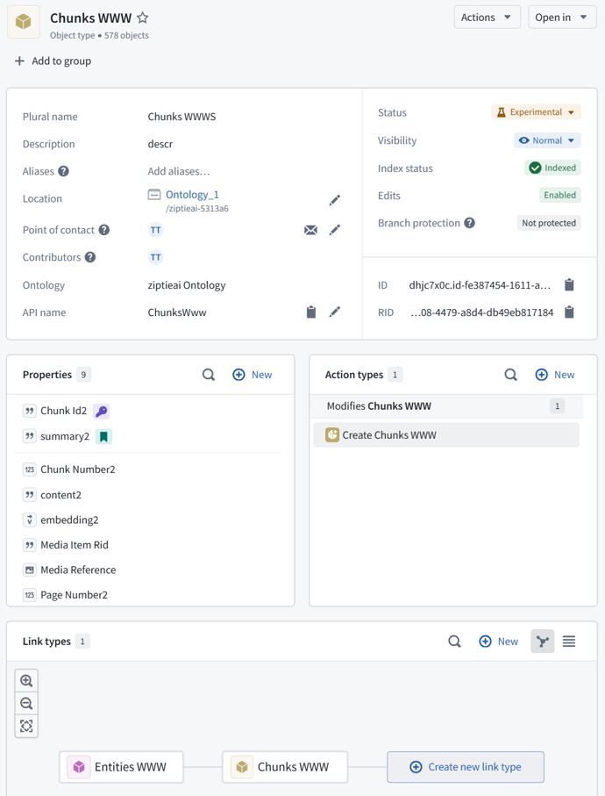The height and width of the screenshot is (796, 605).
Task: Email the point of contact
Action: [x=311, y=230]
